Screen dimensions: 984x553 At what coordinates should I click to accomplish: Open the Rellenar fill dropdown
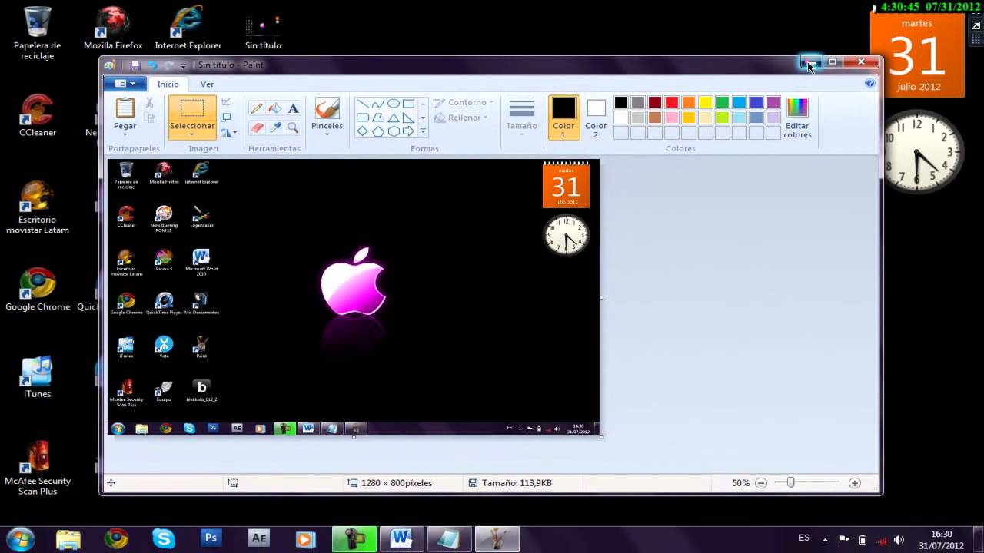(461, 118)
